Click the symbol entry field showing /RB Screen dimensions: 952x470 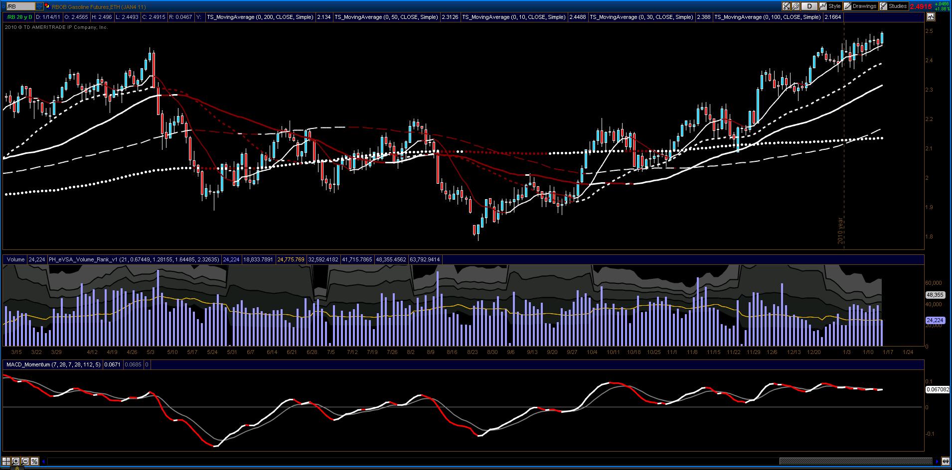(x=20, y=6)
